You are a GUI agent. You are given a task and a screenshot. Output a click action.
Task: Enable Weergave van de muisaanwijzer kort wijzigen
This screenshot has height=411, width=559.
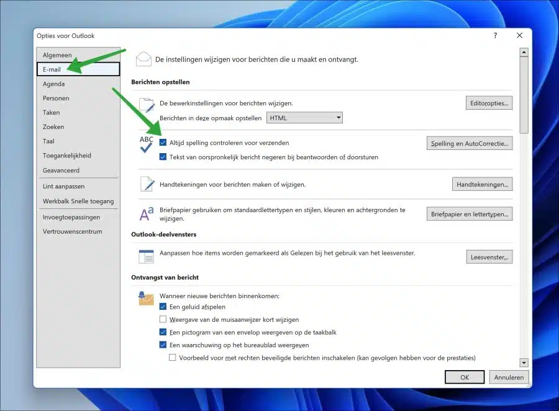[x=163, y=319]
